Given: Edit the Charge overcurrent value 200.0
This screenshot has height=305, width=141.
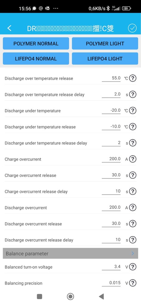Looking at the screenshot, I should click(111, 159).
